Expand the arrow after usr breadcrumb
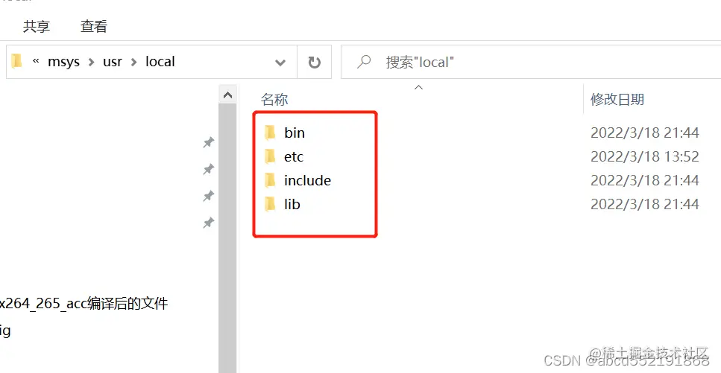 134,62
